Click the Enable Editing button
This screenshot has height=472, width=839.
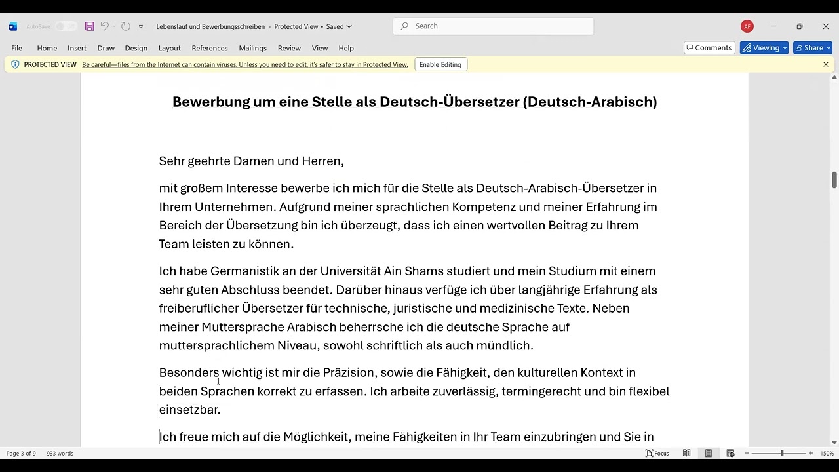point(440,64)
